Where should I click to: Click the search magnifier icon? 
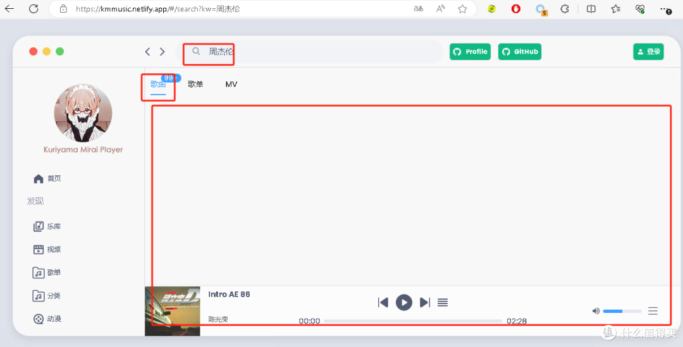point(197,51)
